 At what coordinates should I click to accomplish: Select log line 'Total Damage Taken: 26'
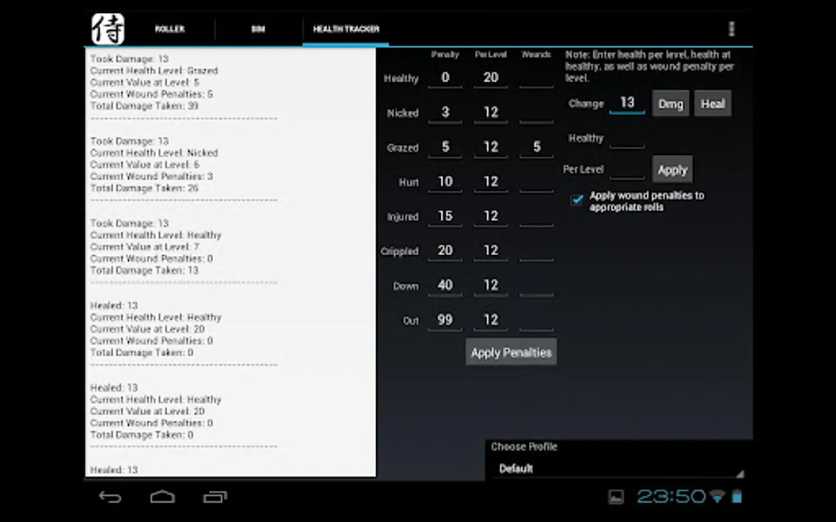click(x=144, y=188)
